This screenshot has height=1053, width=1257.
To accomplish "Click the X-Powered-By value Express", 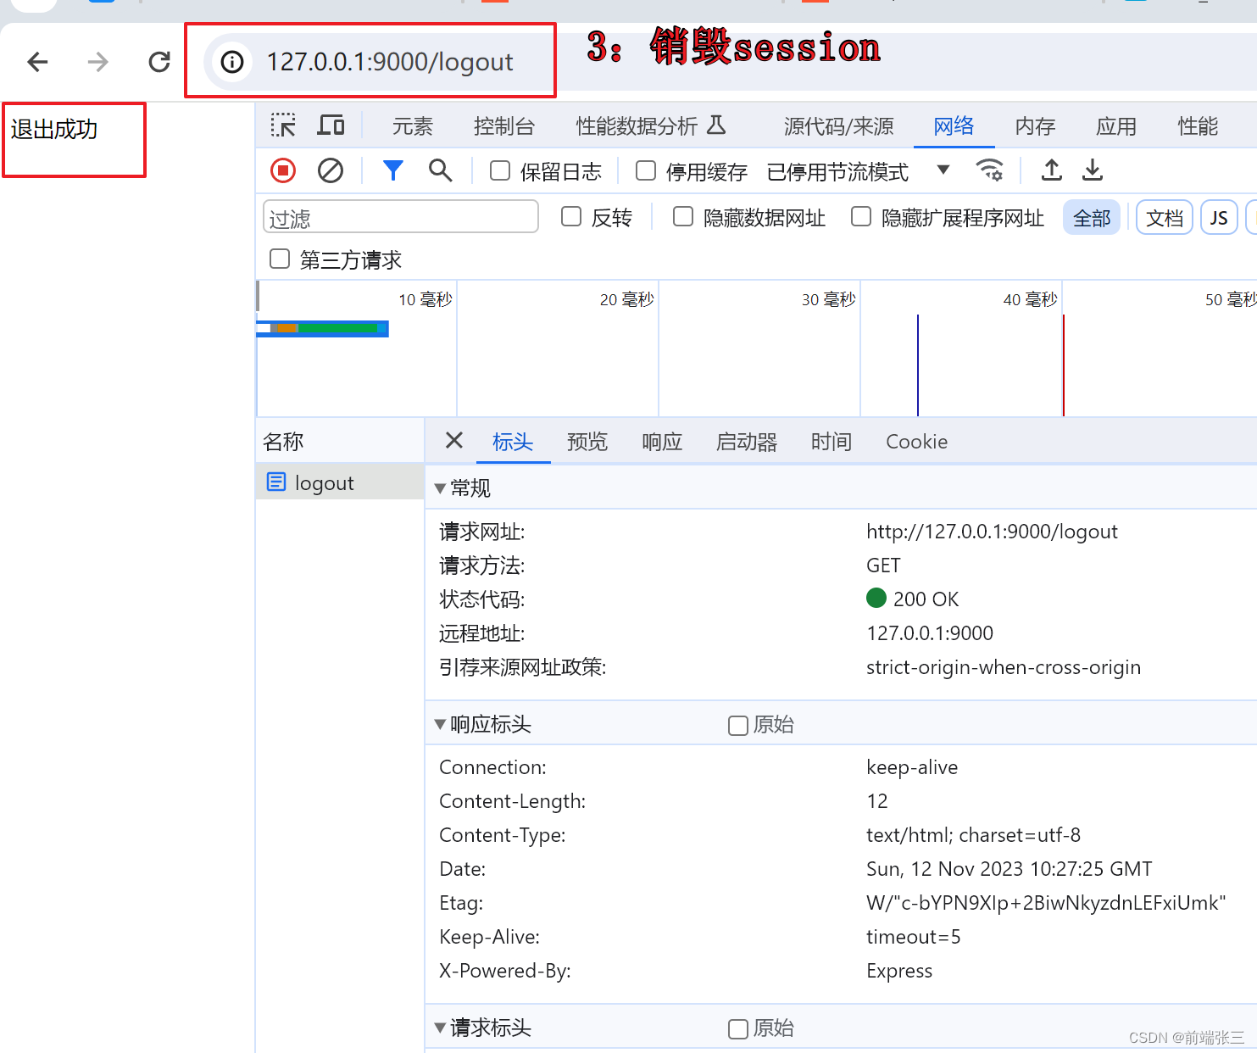I will point(899,971).
